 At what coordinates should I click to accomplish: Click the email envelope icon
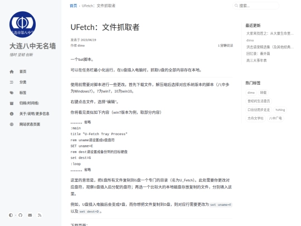pyautogui.click(x=30, y=215)
